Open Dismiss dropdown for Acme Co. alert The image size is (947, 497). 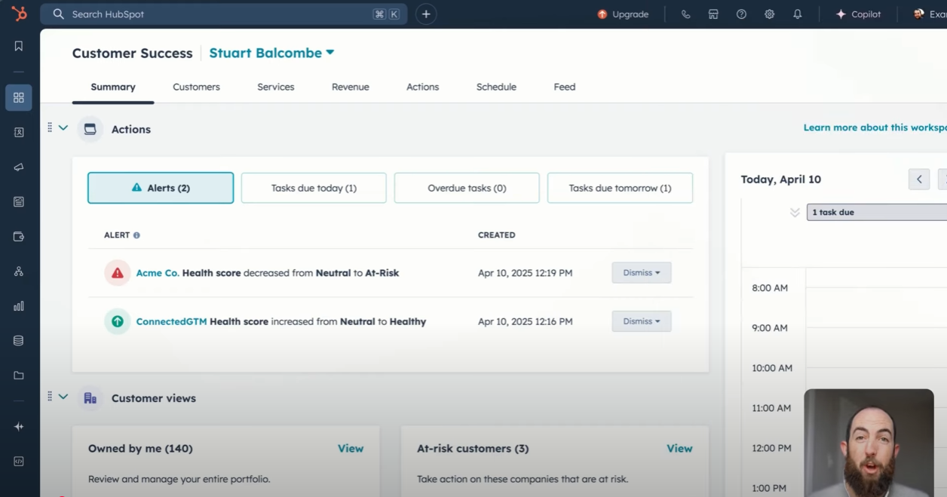[x=642, y=273]
